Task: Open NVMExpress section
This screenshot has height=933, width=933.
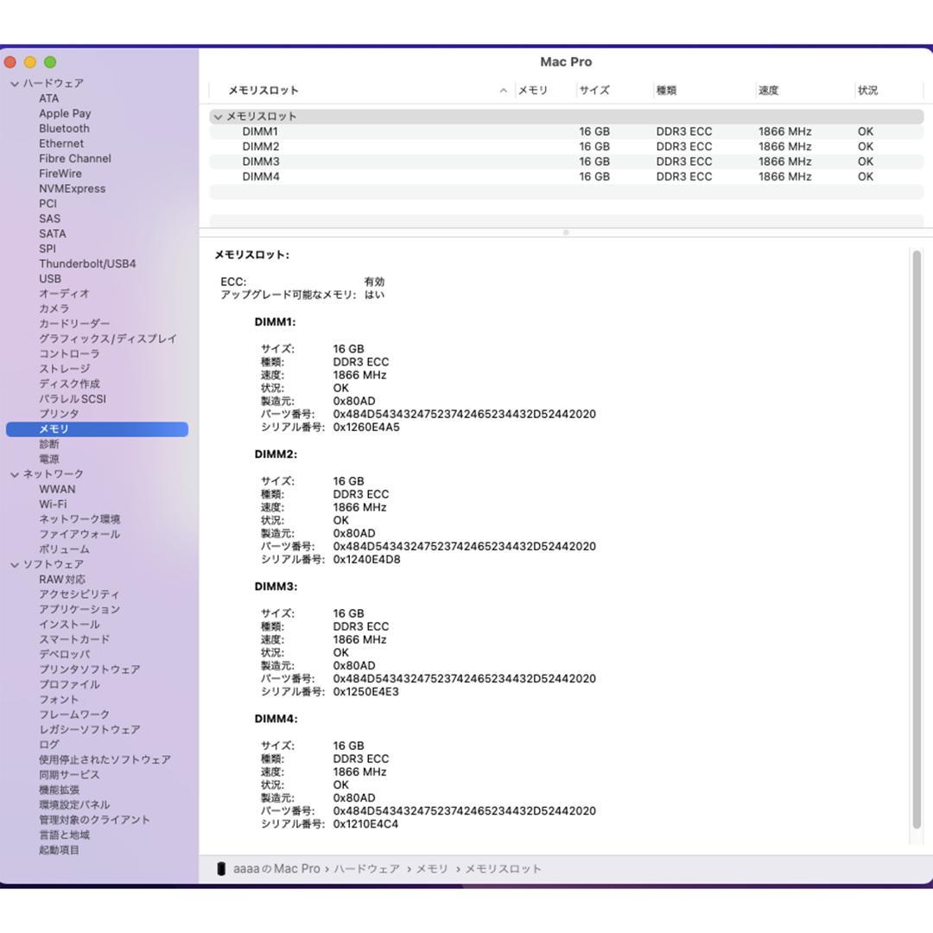Action: coord(72,188)
